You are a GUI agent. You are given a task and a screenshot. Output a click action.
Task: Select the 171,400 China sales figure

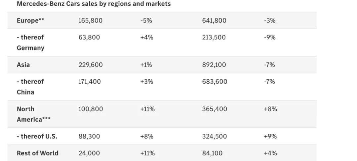point(89,81)
